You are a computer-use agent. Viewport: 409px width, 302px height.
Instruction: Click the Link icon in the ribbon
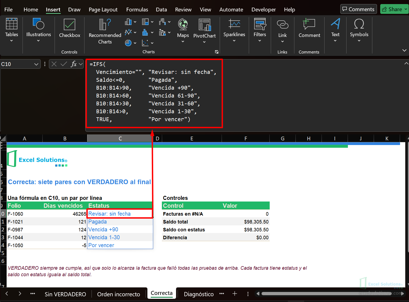[x=282, y=25]
